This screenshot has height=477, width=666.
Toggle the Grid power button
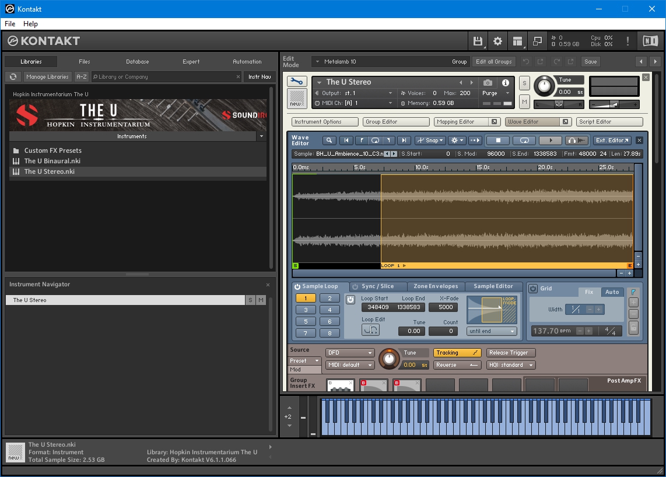[533, 289]
